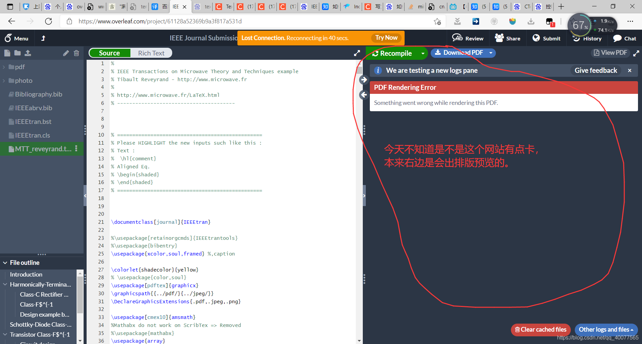Image resolution: width=642 pixels, height=344 pixels.
Task: Click View PDF button
Action: (610, 53)
